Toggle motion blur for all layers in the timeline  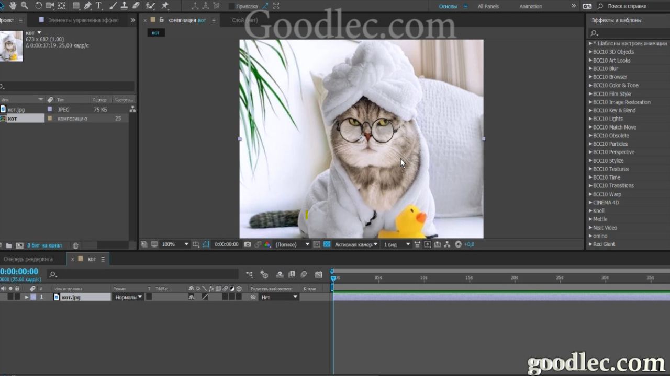pos(304,274)
